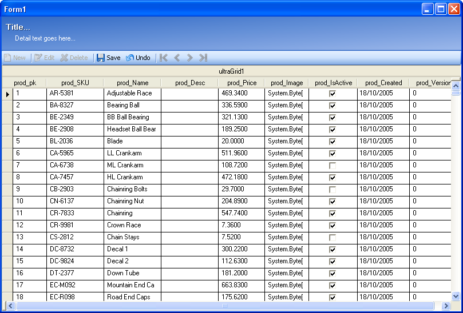The width and height of the screenshot is (463, 313).
Task: Uncheck prod_IsActive for Adjustable Race row
Action: point(333,93)
